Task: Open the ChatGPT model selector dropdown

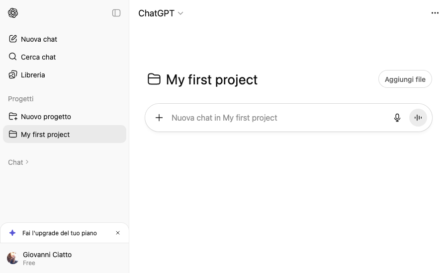Action: (x=161, y=13)
